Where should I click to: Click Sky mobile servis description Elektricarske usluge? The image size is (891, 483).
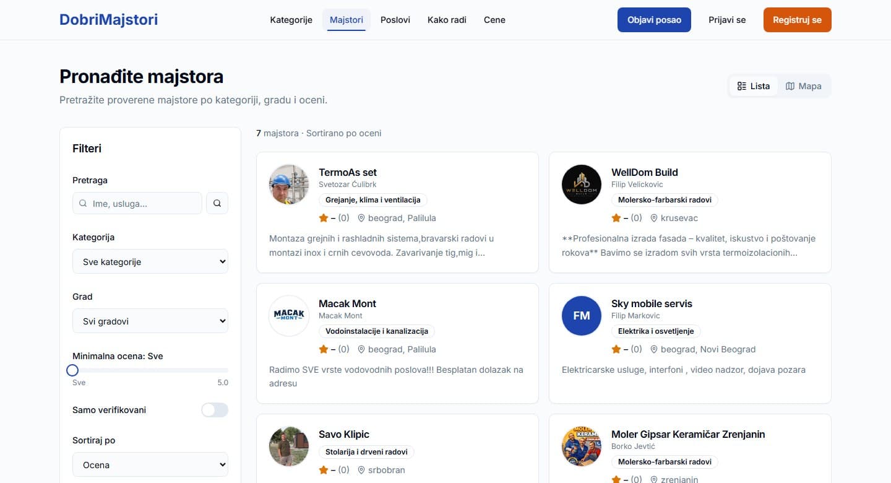coord(684,370)
